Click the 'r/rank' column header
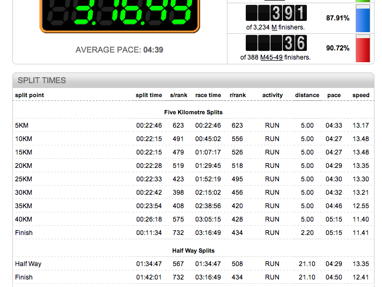 [x=238, y=95]
